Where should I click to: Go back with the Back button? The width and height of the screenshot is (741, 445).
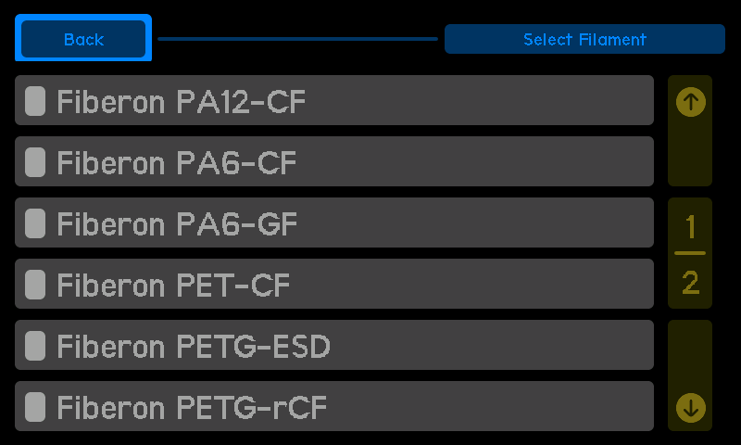[83, 38]
